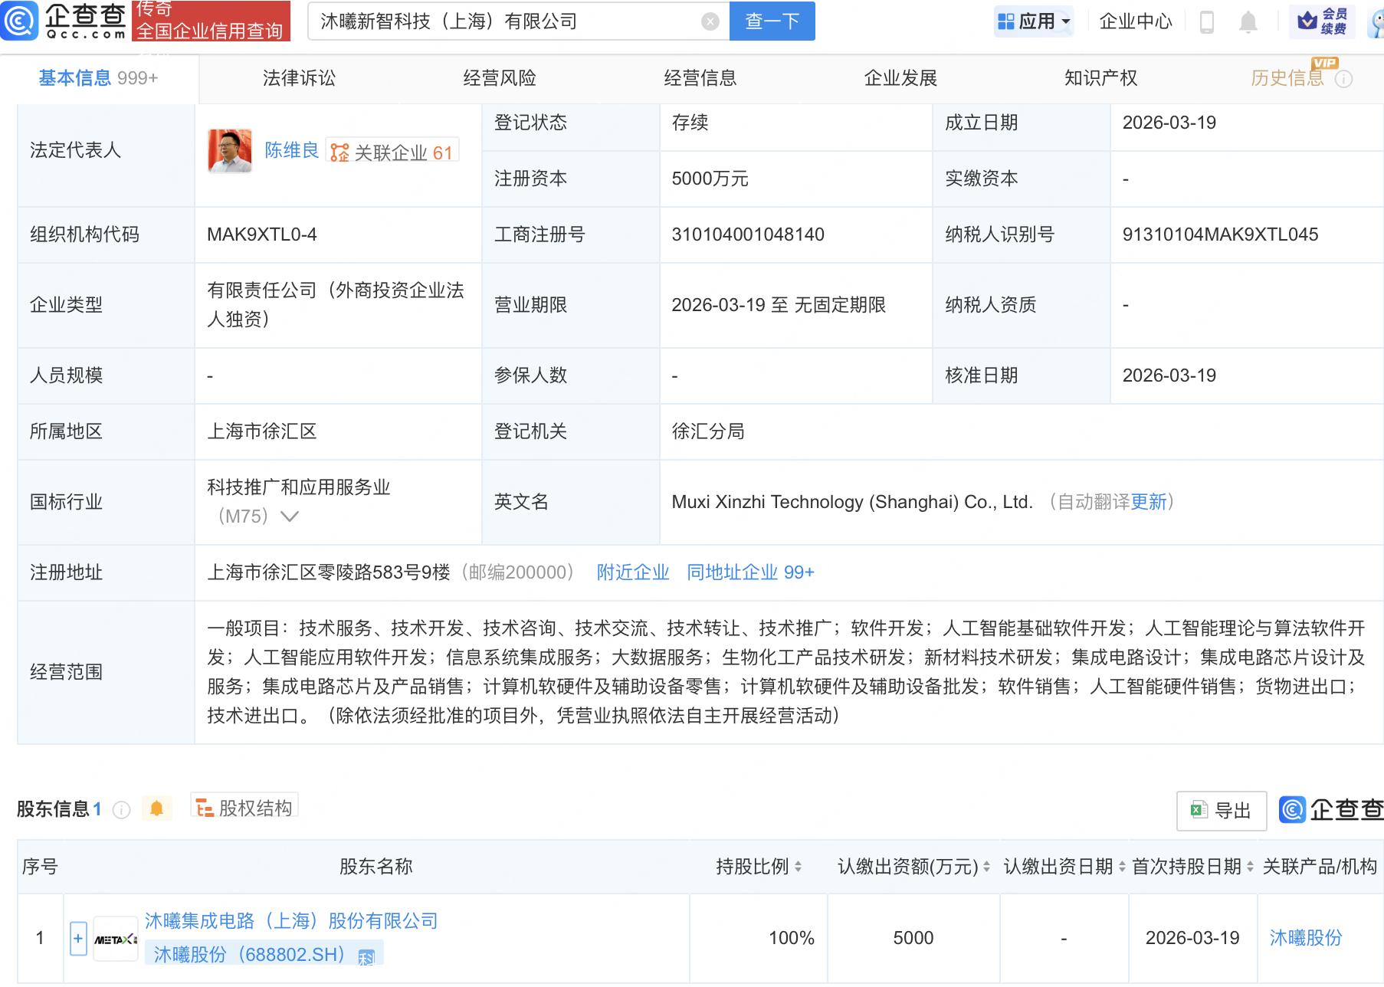Viewport: 1384px width, 987px height.
Task: Open the 应用 dropdown menu
Action: point(1034,21)
